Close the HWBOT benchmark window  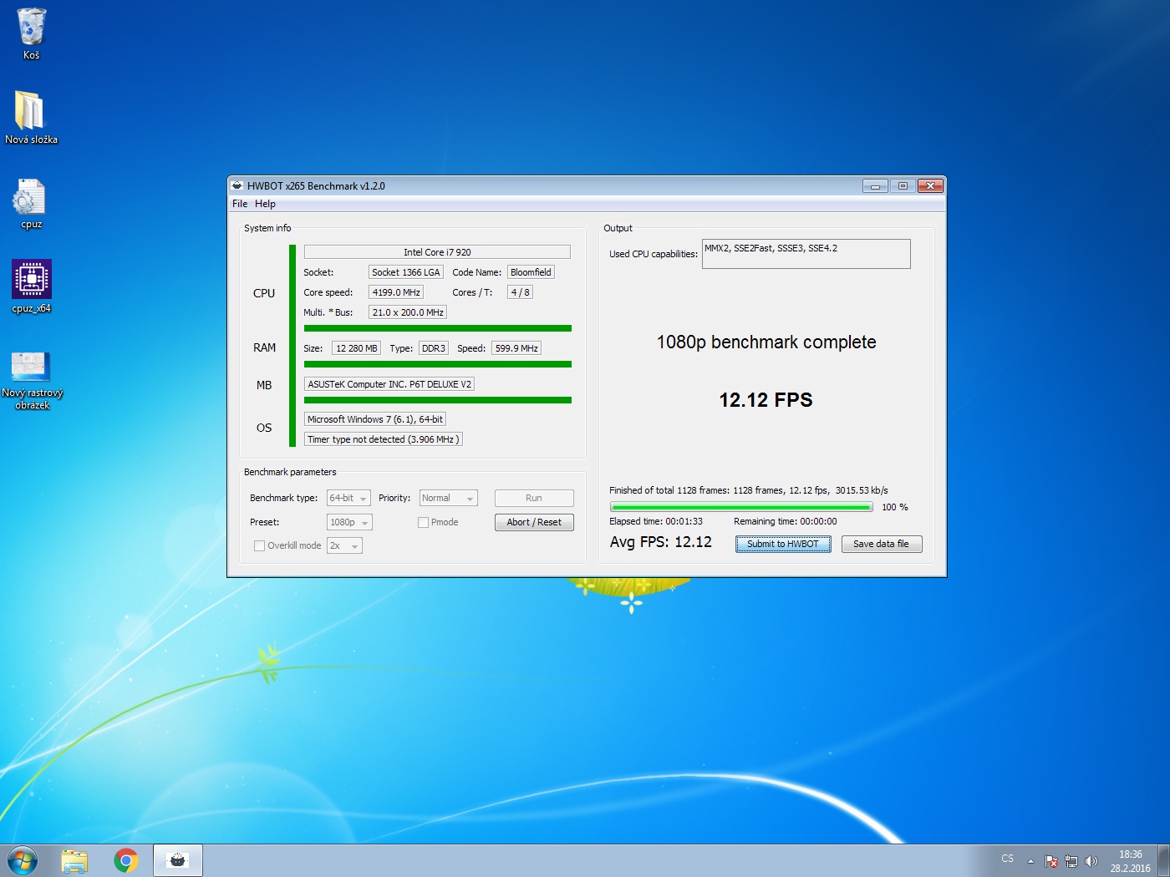[930, 185]
